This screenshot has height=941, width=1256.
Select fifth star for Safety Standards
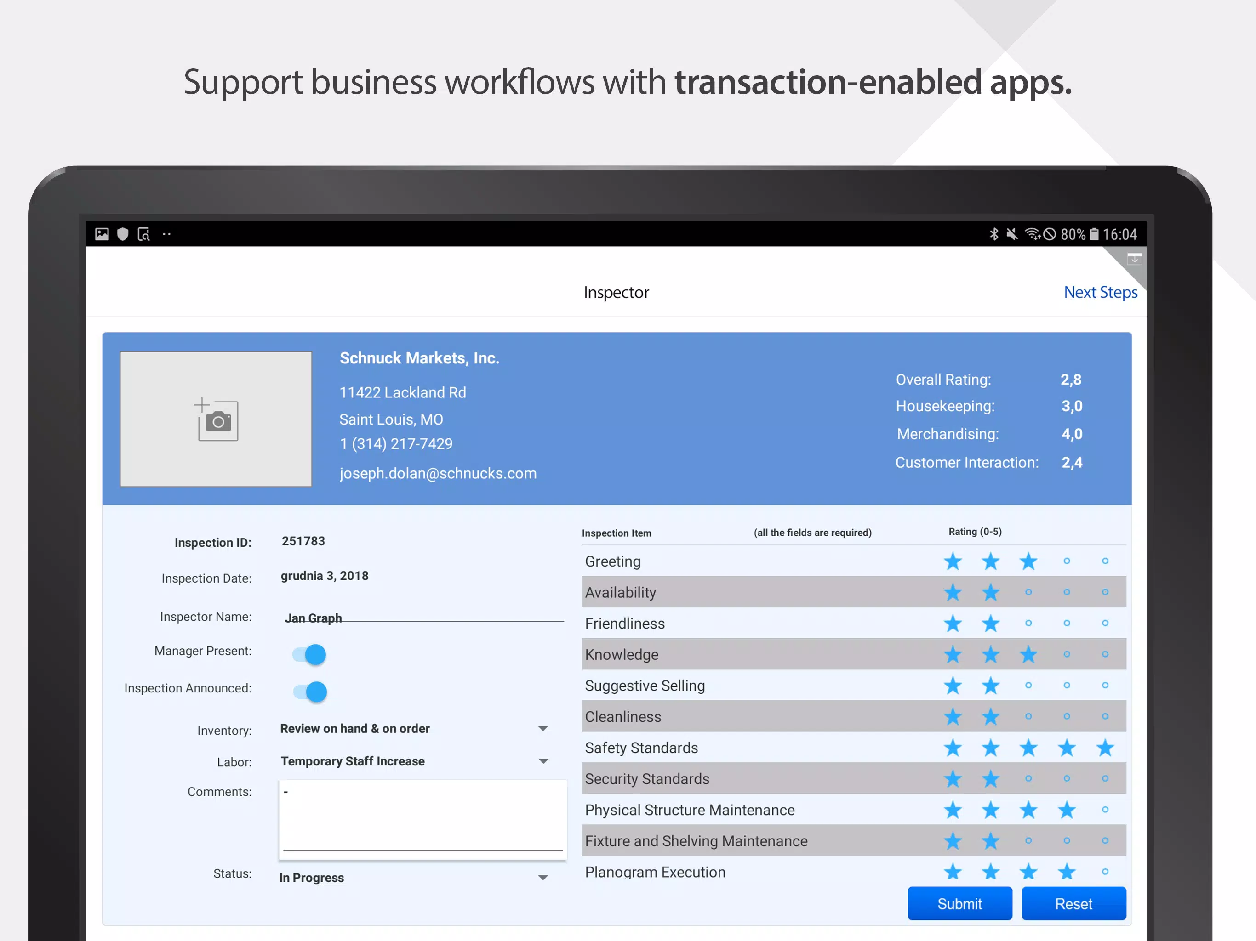(x=1104, y=748)
